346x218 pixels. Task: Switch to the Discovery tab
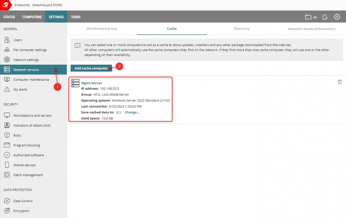pyautogui.click(x=242, y=28)
